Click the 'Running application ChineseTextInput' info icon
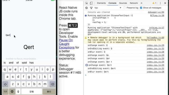 pos(86,16)
